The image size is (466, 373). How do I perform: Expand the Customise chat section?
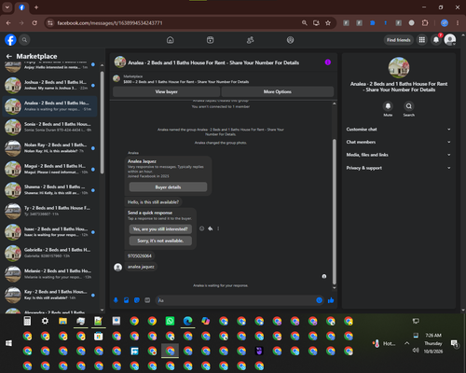coord(399,130)
